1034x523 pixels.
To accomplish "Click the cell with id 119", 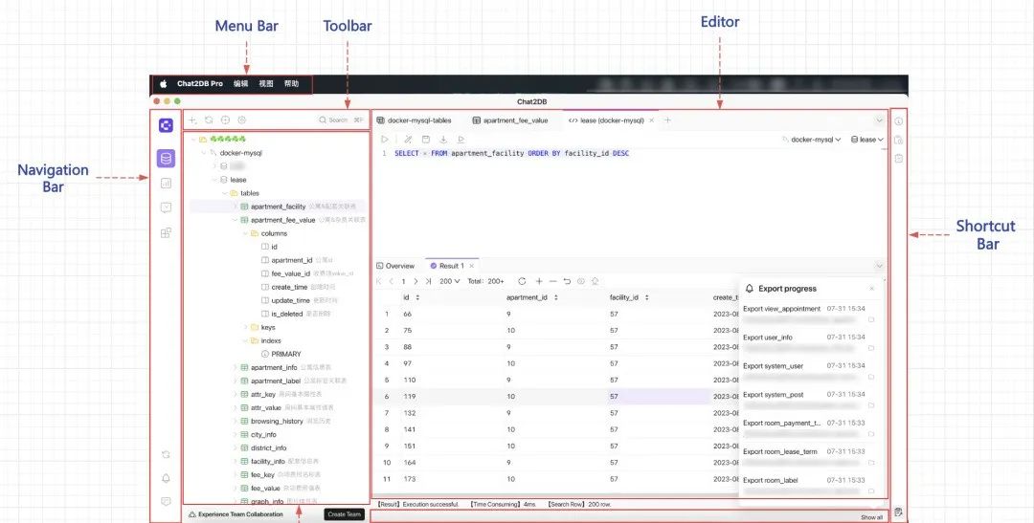I will pyautogui.click(x=410, y=397).
